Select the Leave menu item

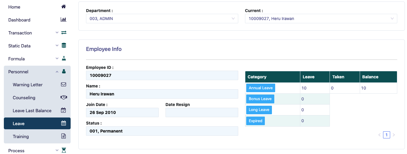[x=37, y=123]
